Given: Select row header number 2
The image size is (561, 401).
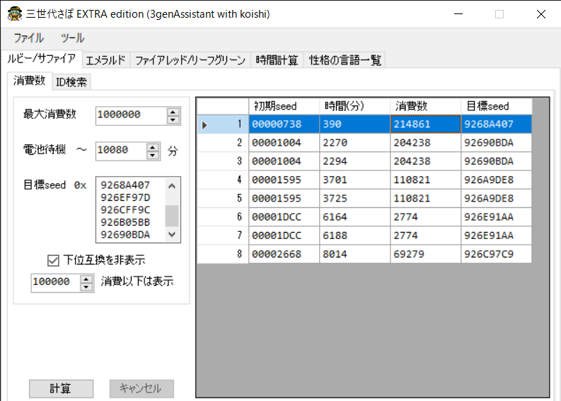Looking at the screenshot, I should pyautogui.click(x=223, y=143).
